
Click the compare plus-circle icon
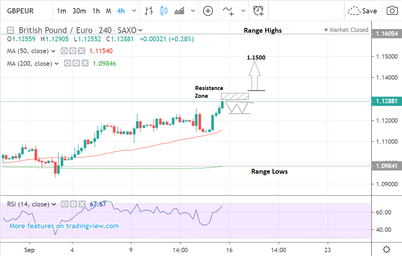coord(208,10)
